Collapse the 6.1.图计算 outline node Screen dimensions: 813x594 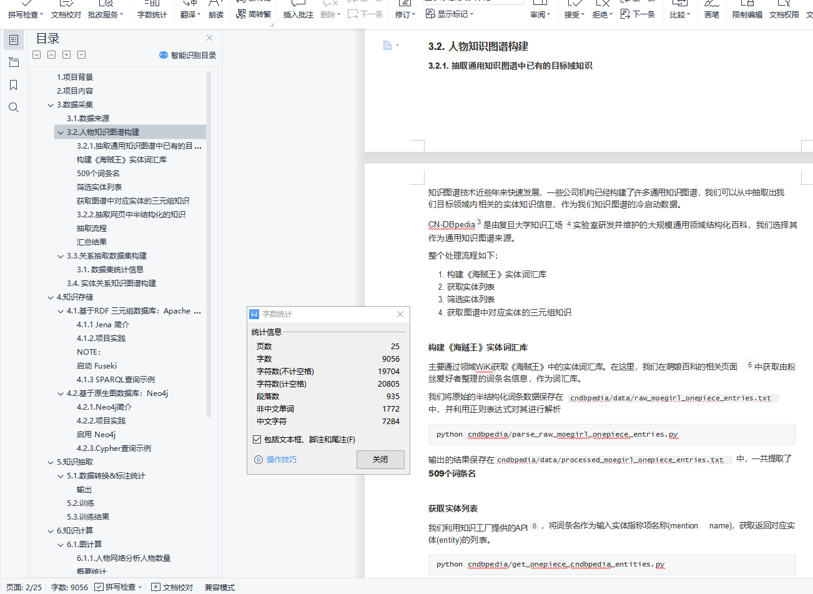61,545
